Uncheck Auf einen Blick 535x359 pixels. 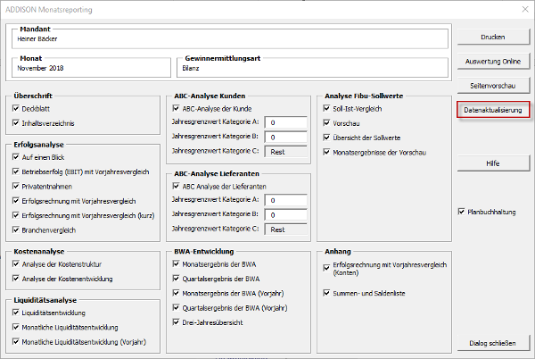16,157
